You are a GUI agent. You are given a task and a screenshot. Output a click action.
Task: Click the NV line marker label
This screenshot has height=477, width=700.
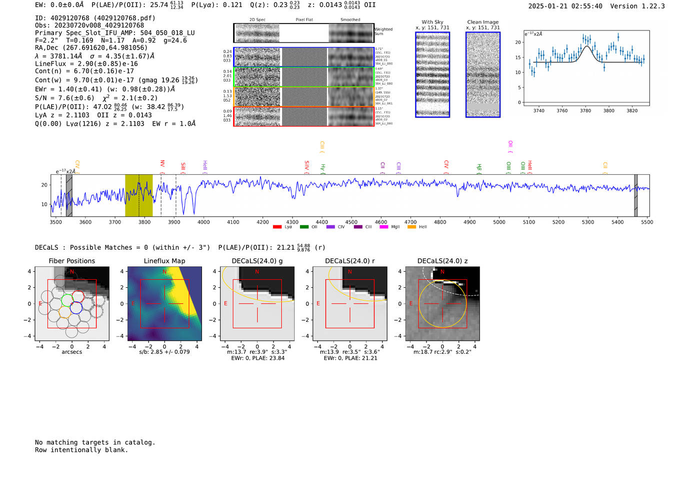click(x=162, y=166)
